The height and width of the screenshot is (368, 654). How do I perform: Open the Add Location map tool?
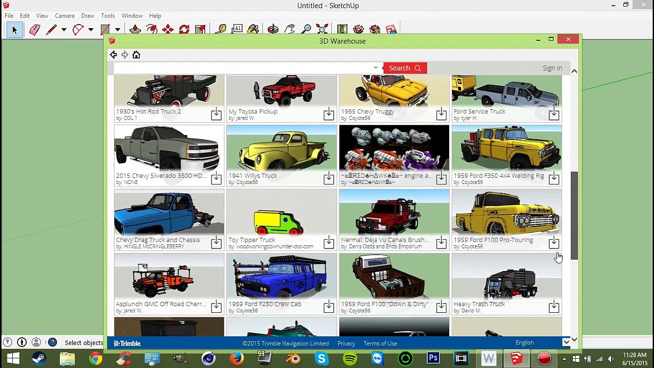[342, 30]
